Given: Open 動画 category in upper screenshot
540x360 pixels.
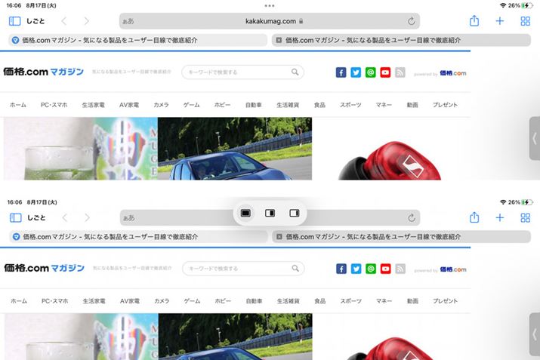Looking at the screenshot, I should (412, 105).
